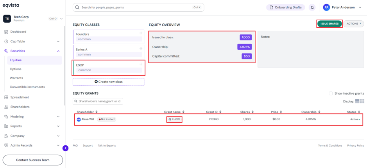Screen dimensions: 367x168
Task: Select the Series A equity class
Action: tap(109, 52)
